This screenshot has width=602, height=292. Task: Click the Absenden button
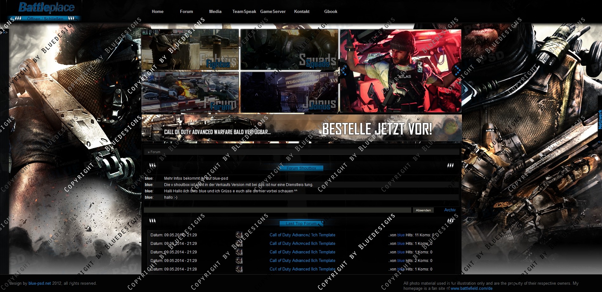[x=423, y=210]
